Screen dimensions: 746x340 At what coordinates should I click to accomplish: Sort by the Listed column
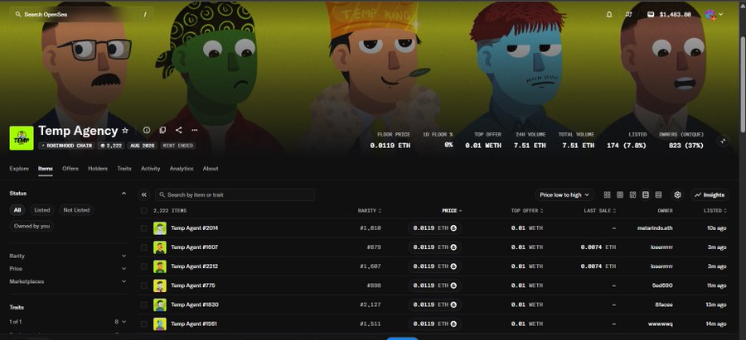pyautogui.click(x=715, y=210)
